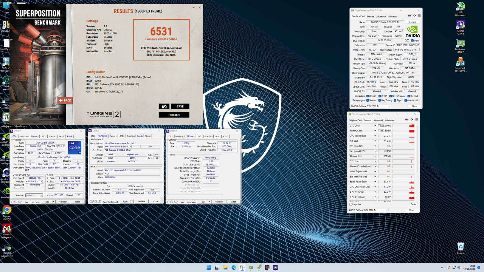
Task: Open Socket #1 selection dropdown in CPU-Z
Action: [34, 195]
